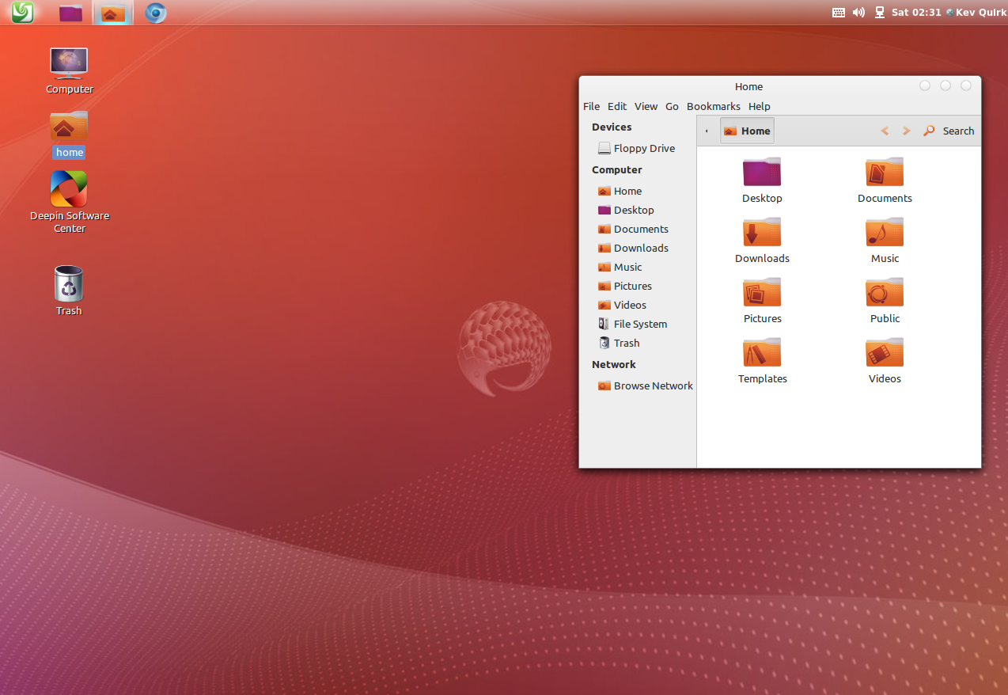
Task: Select the Public folder icon
Action: [885, 293]
